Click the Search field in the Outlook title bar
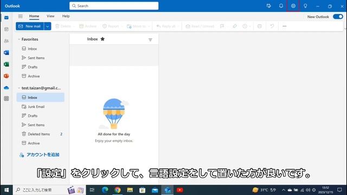The image size is (347, 195). 114,6
